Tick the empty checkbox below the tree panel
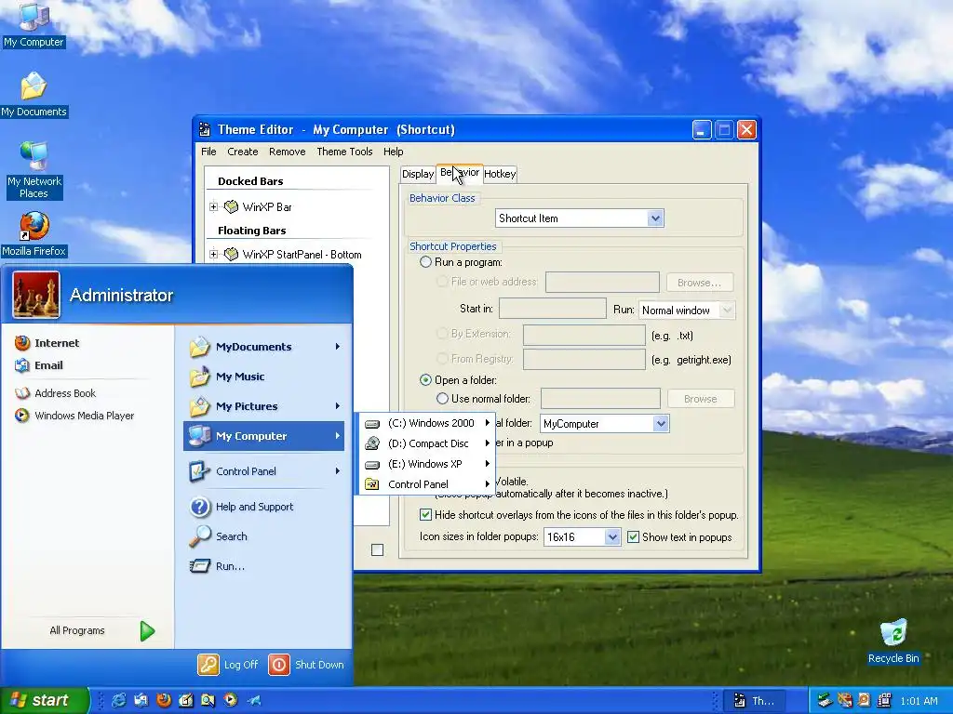The width and height of the screenshot is (953, 714). pyautogui.click(x=378, y=549)
